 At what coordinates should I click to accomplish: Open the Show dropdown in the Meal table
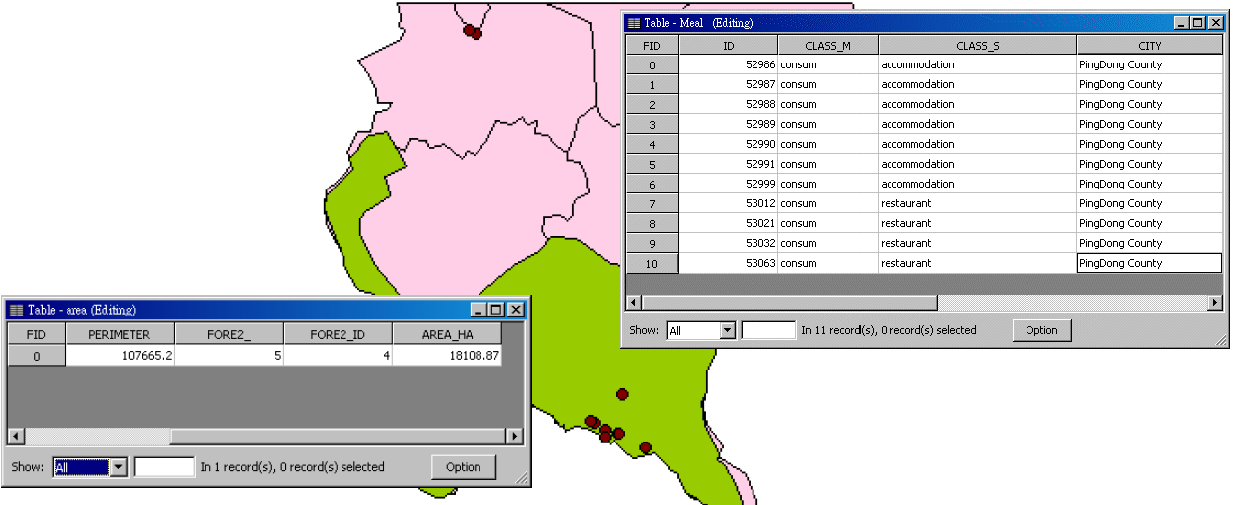727,330
